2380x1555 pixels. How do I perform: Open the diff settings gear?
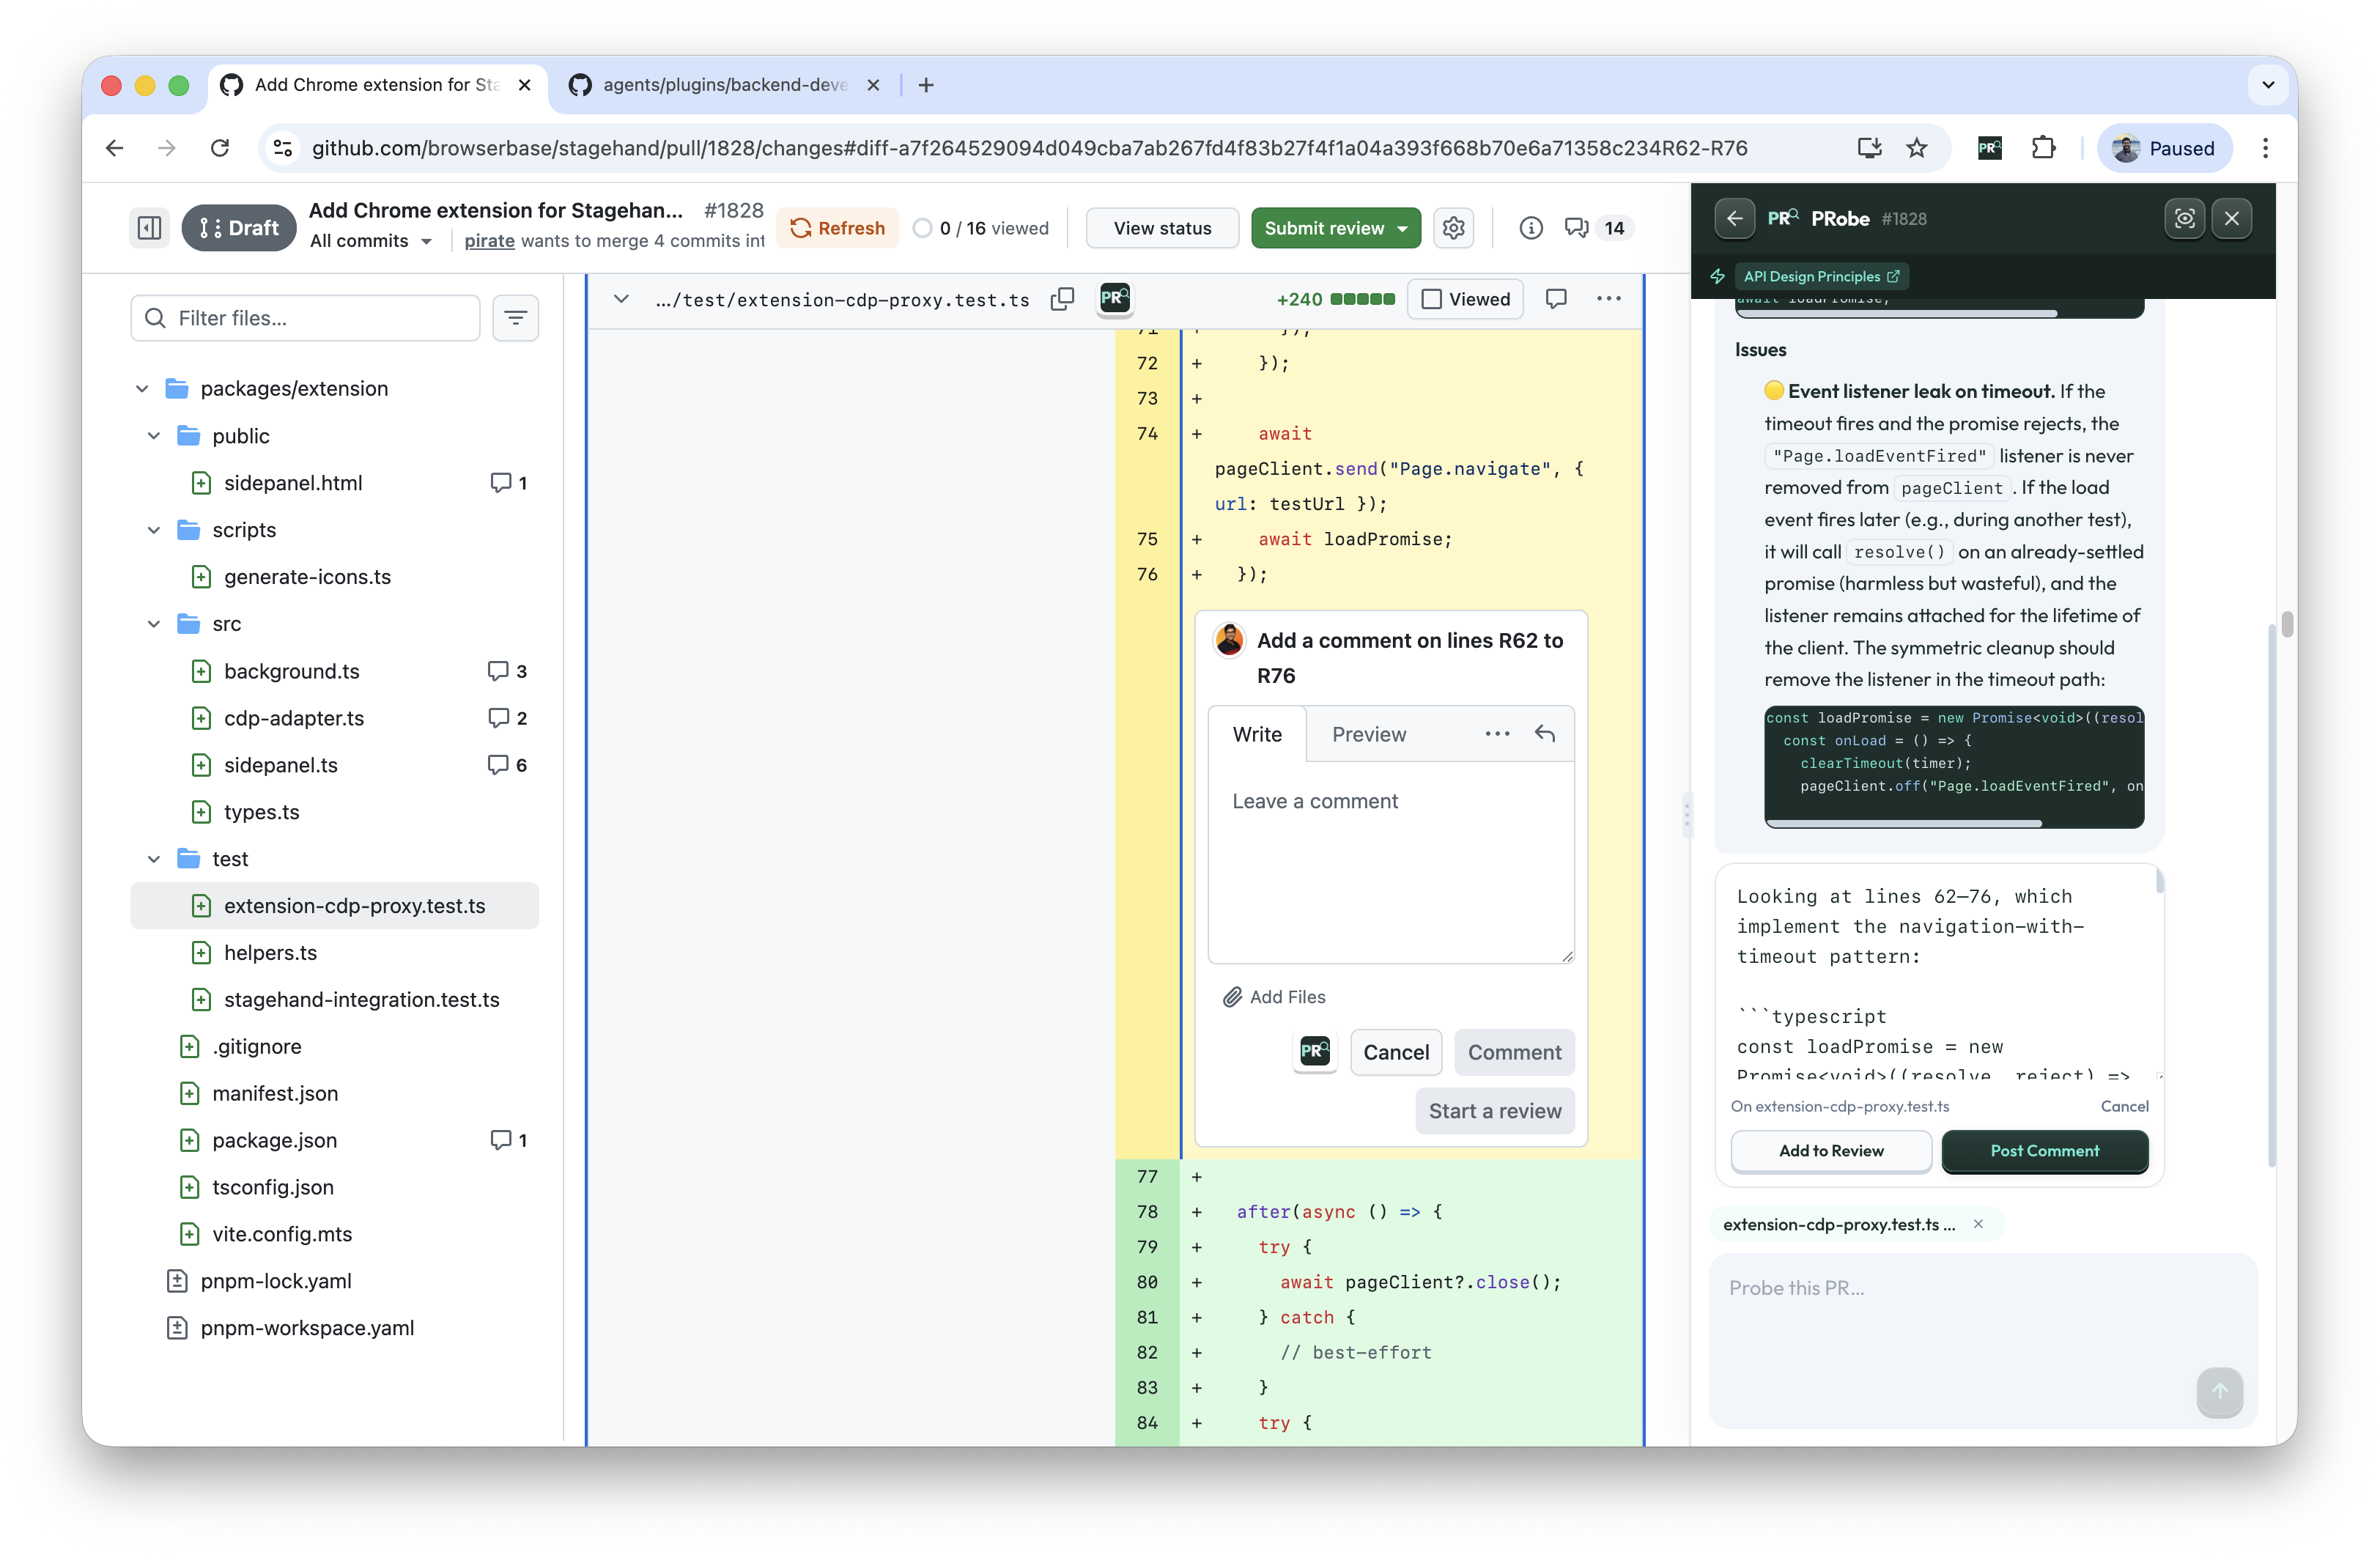(x=1453, y=228)
